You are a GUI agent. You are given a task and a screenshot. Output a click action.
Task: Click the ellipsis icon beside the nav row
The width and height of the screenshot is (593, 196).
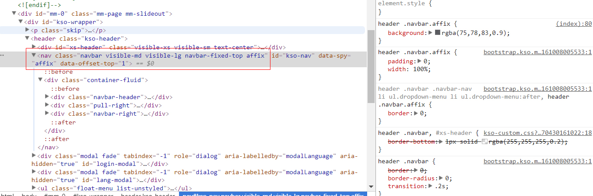tap(2, 56)
